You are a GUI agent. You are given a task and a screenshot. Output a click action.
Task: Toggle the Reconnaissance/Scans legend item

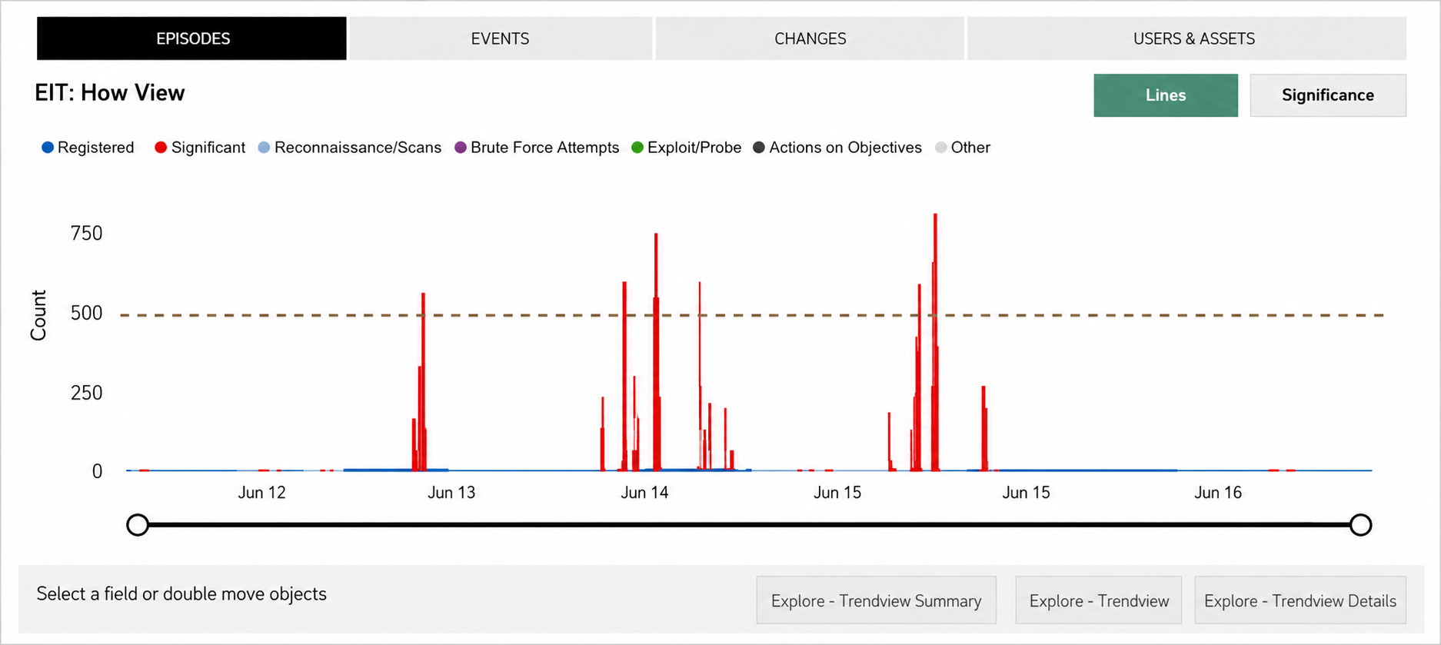pyautogui.click(x=350, y=148)
